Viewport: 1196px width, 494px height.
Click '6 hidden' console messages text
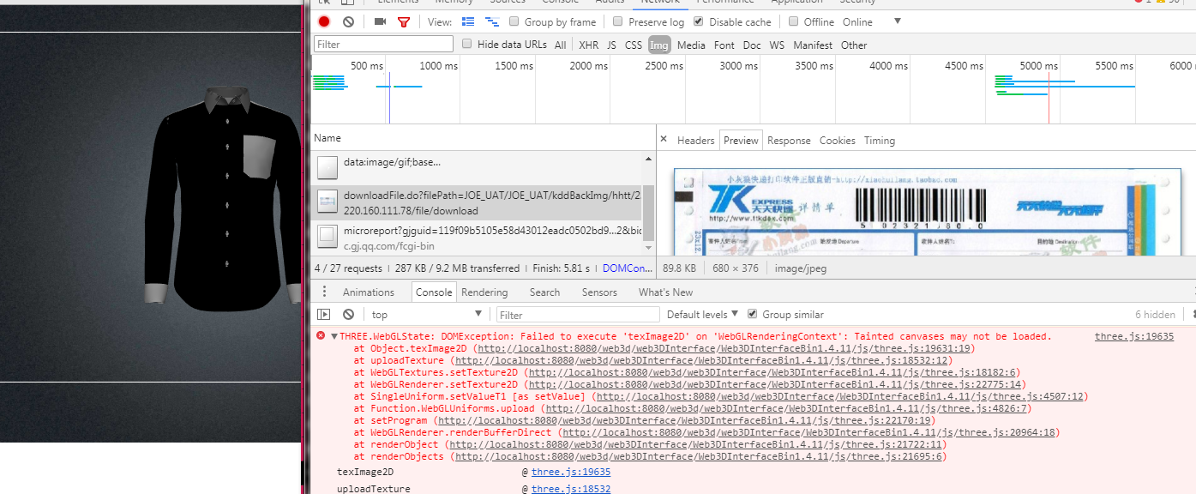coord(1155,315)
